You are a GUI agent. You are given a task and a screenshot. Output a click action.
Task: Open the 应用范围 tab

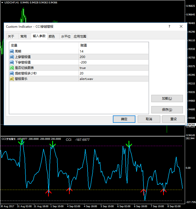click(x=80, y=36)
